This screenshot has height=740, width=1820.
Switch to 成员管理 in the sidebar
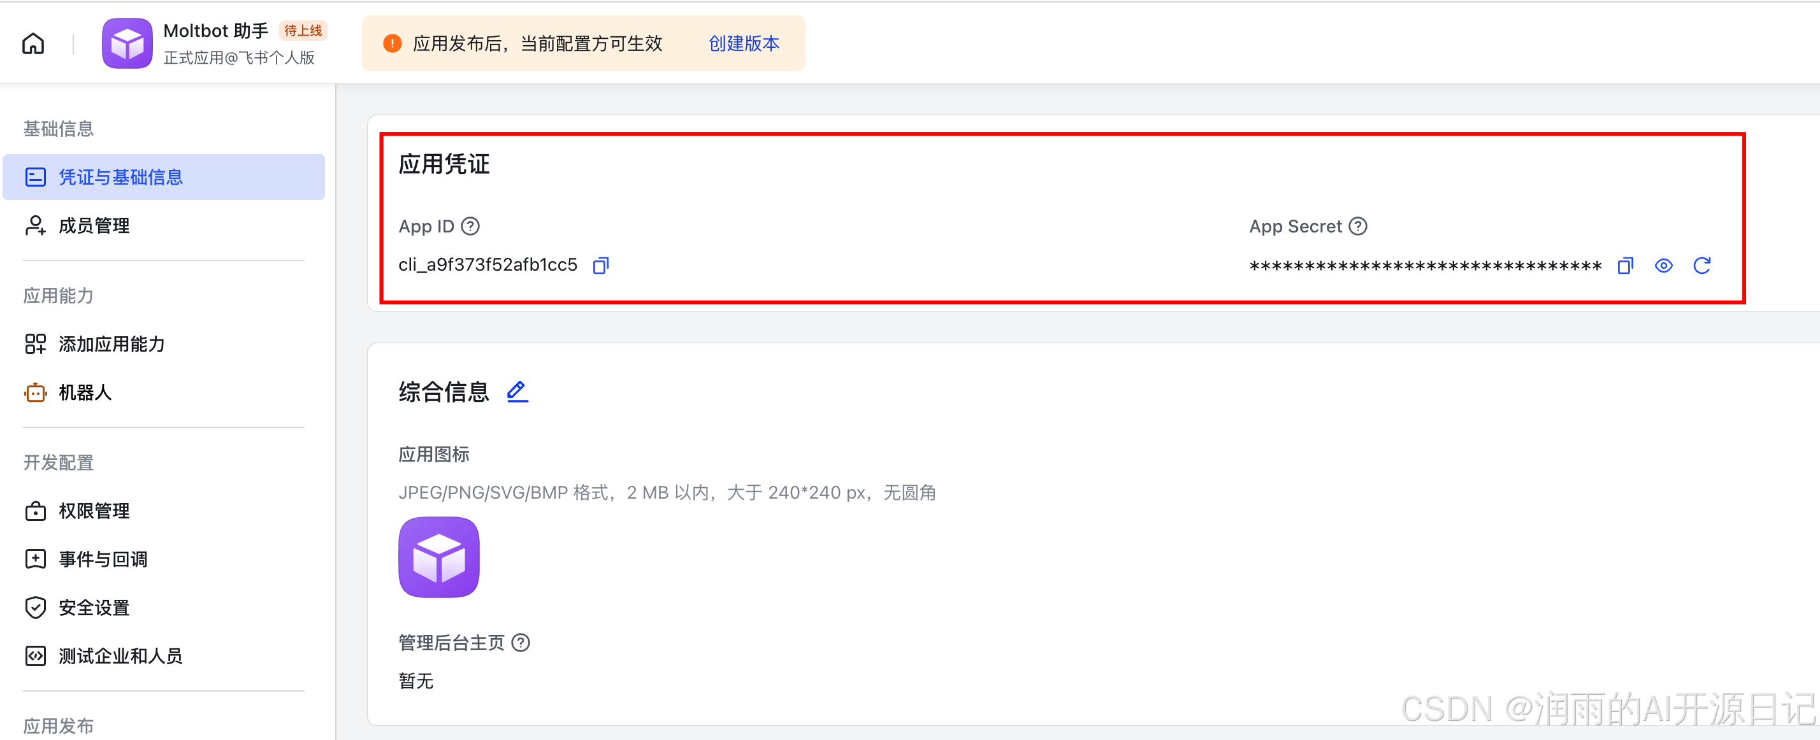tap(93, 225)
